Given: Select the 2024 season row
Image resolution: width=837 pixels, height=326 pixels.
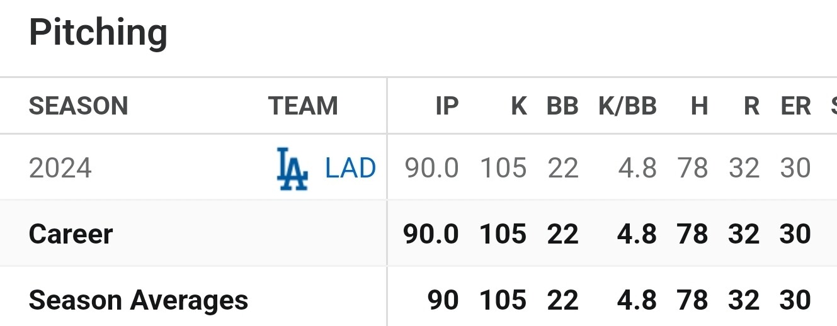Looking at the screenshot, I should (x=418, y=168).
